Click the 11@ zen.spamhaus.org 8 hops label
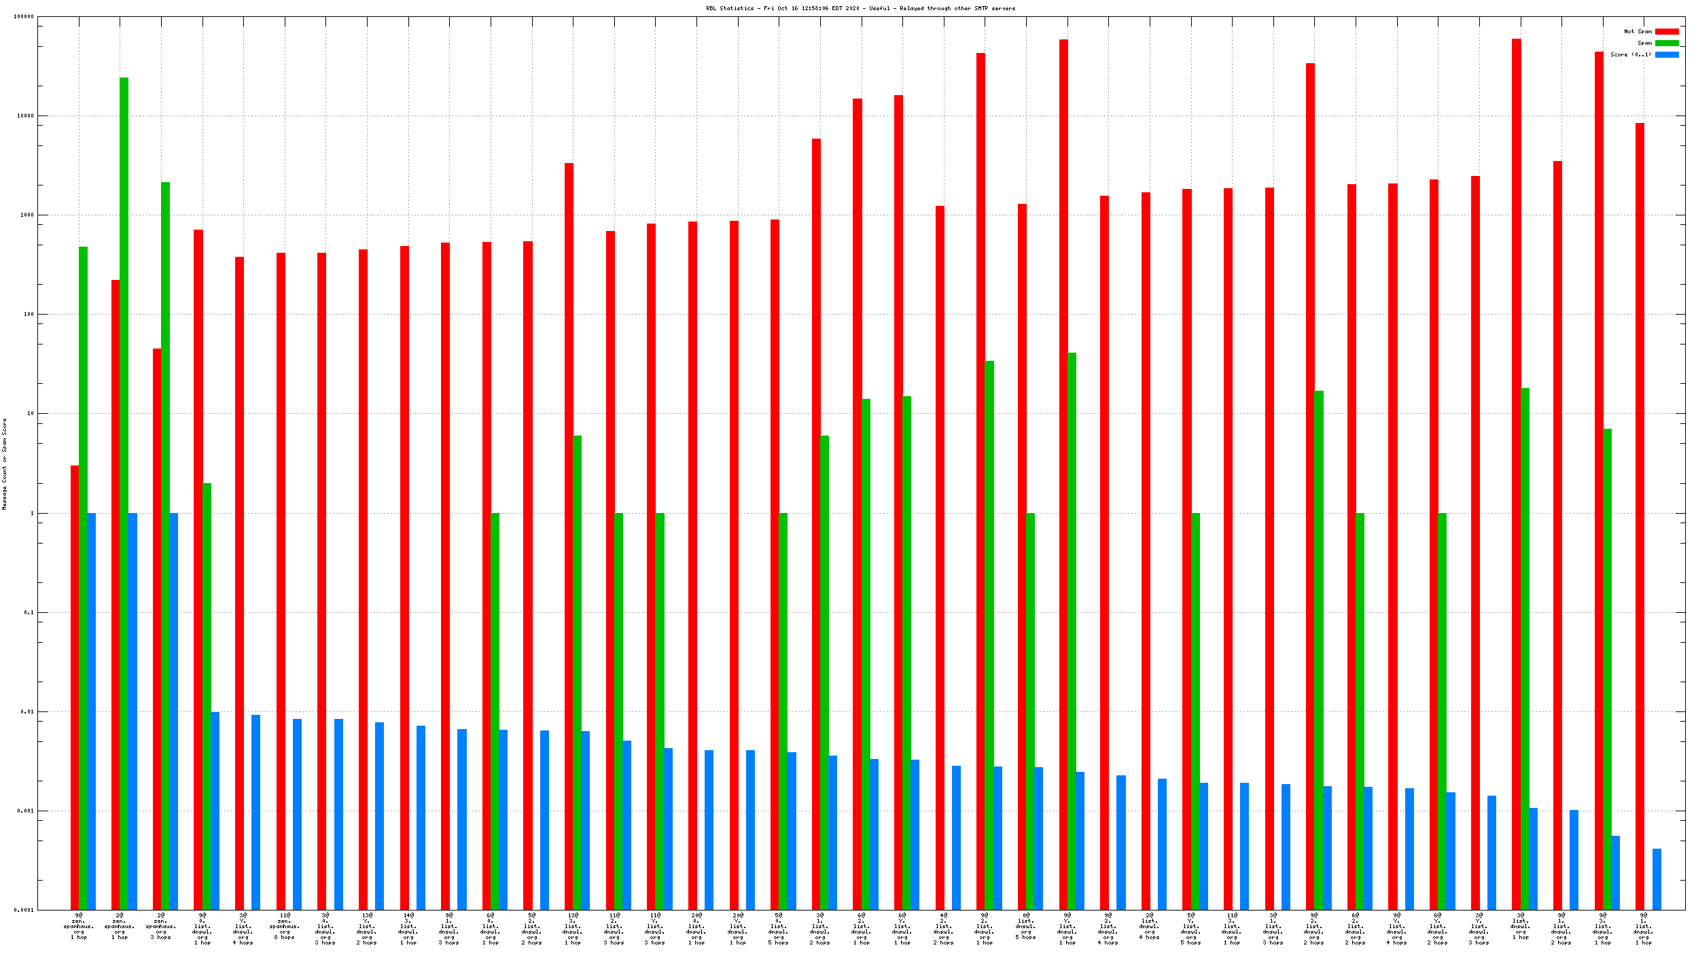Screen dimensions: 1696x954 coord(284,926)
